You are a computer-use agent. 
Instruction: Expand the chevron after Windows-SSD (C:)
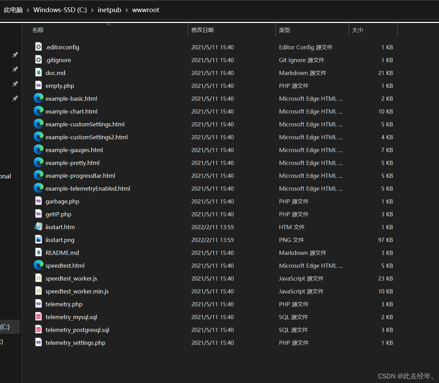(92, 10)
